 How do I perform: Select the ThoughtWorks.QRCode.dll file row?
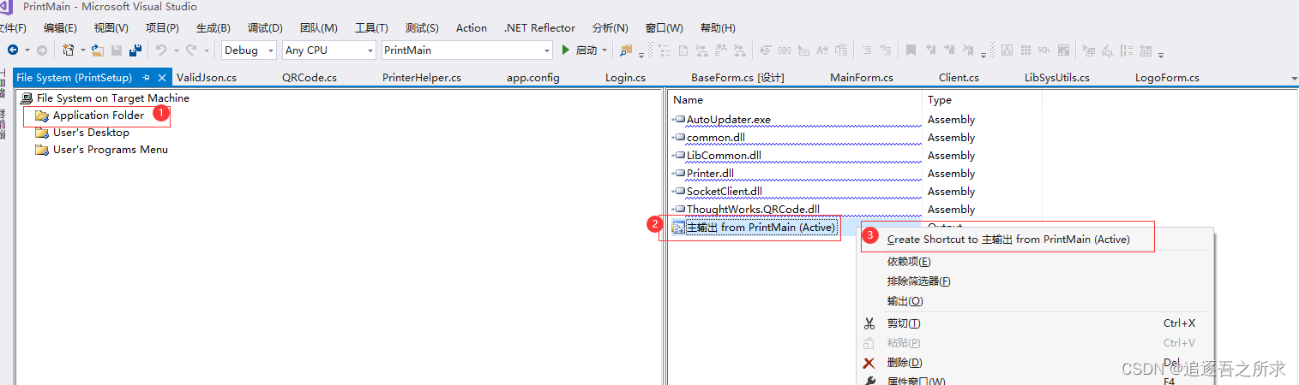pyautogui.click(x=753, y=210)
